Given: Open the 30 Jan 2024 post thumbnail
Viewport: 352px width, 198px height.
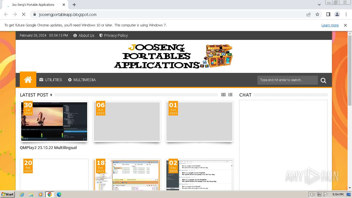Looking at the screenshot, I should click(x=54, y=122).
